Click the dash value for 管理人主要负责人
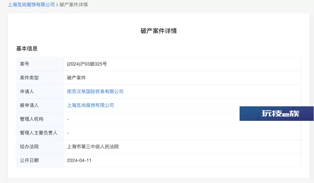This screenshot has width=314, height=183. (x=68, y=133)
